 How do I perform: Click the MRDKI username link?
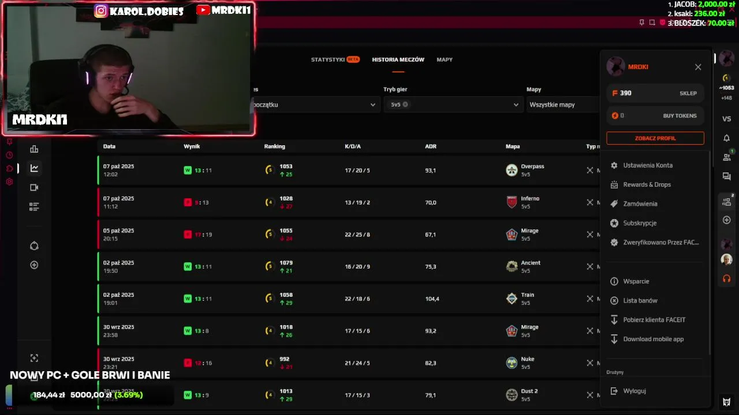(638, 67)
